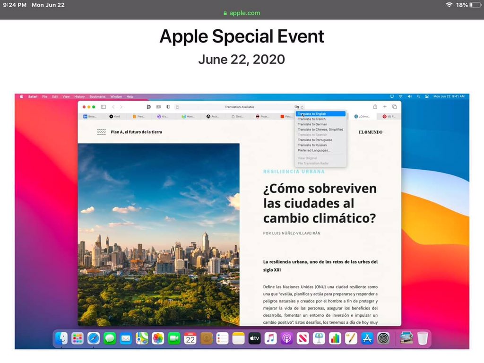Open Pages app in the Dock
Image resolution: width=484 pixels, height=363 pixels.
point(351,338)
